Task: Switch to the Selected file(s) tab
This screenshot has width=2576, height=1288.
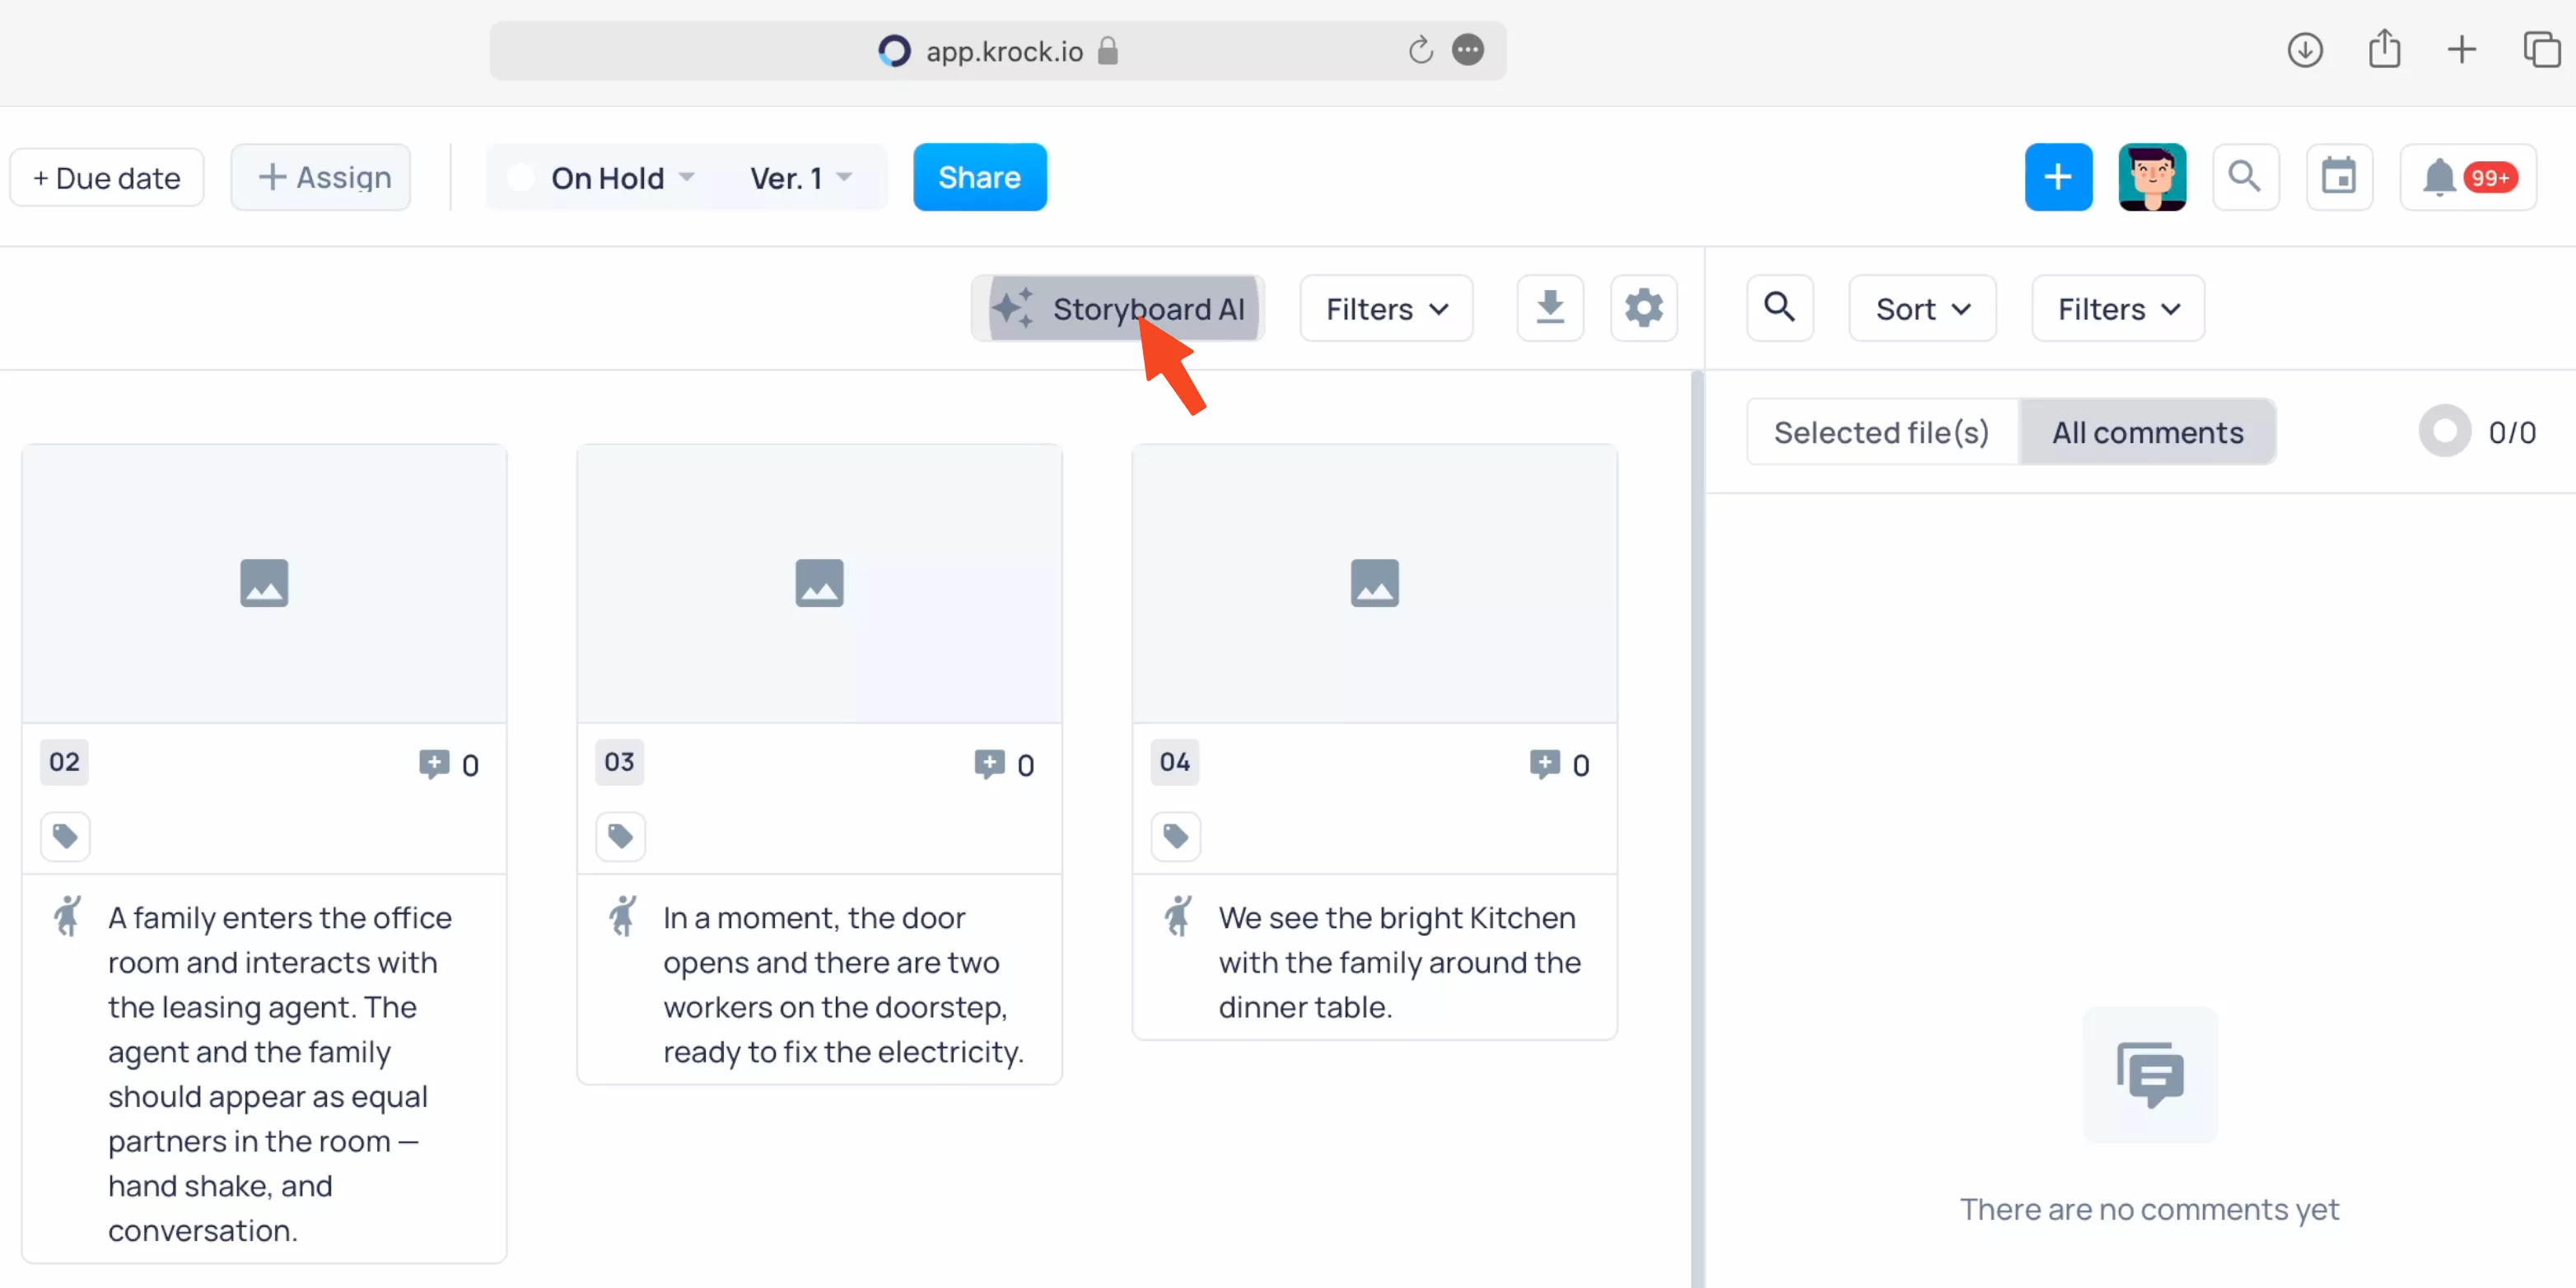Action: [1881, 431]
